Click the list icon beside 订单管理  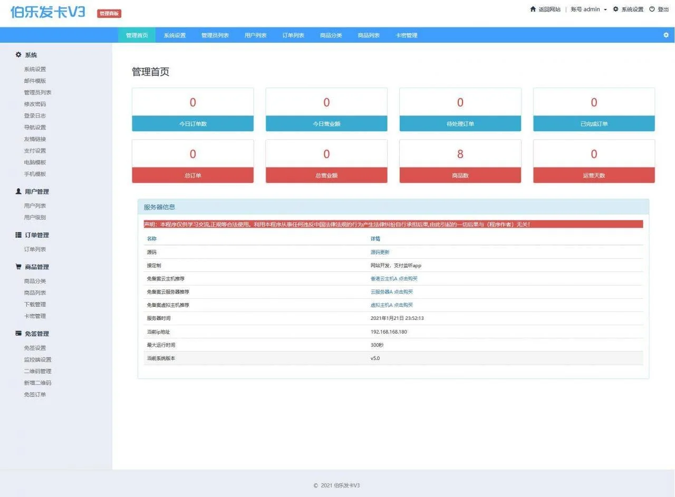click(18, 235)
